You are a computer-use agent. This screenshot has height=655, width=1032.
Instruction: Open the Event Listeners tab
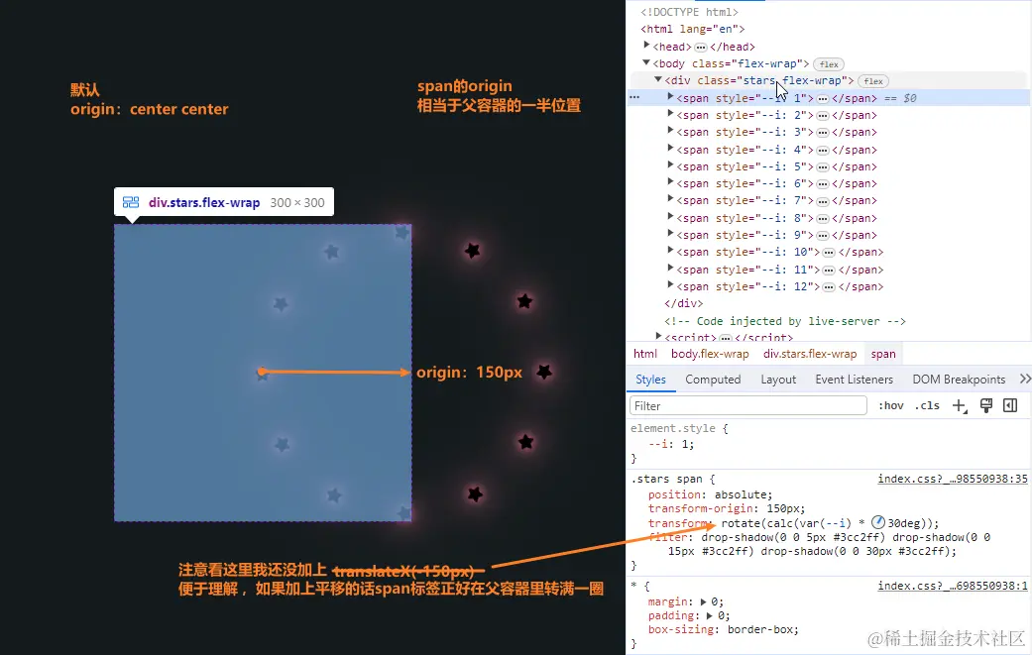854,380
